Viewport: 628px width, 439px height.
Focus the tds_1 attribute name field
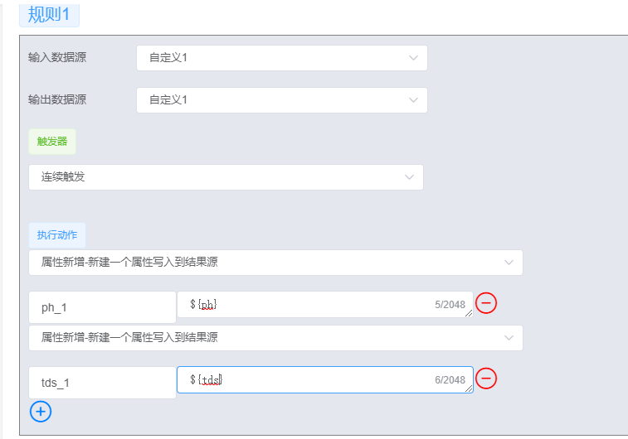pyautogui.click(x=102, y=383)
